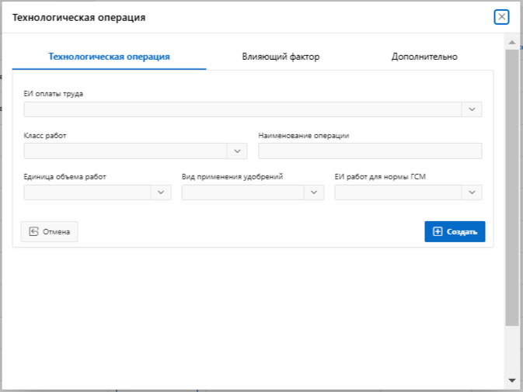Focus the Класс работ combo box field
Screen dimensions: 523x392
pos(125,151)
